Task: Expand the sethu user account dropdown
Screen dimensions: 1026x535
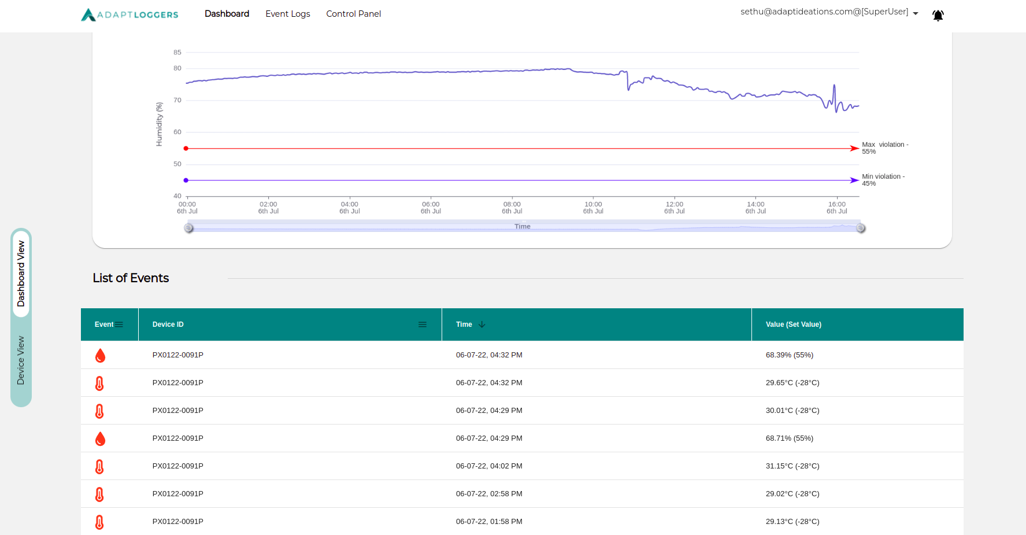Action: pos(829,12)
